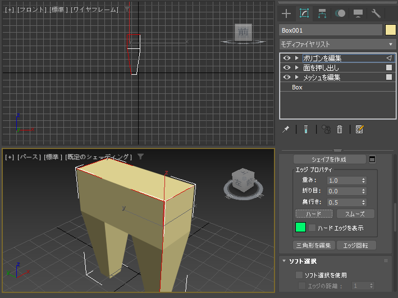This screenshot has width=398, height=298.
Task: Open the Create command panel tab
Action: [x=286, y=13]
